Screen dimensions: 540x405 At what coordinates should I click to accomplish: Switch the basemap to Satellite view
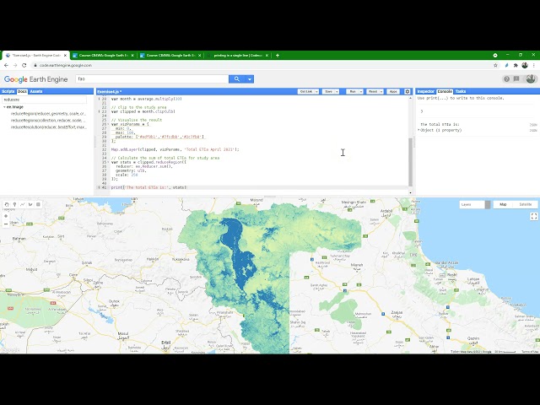click(x=525, y=204)
